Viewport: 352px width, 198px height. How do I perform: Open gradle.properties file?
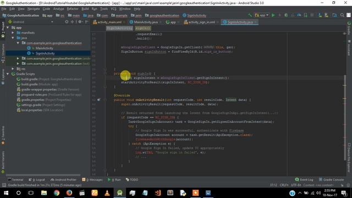(44, 100)
